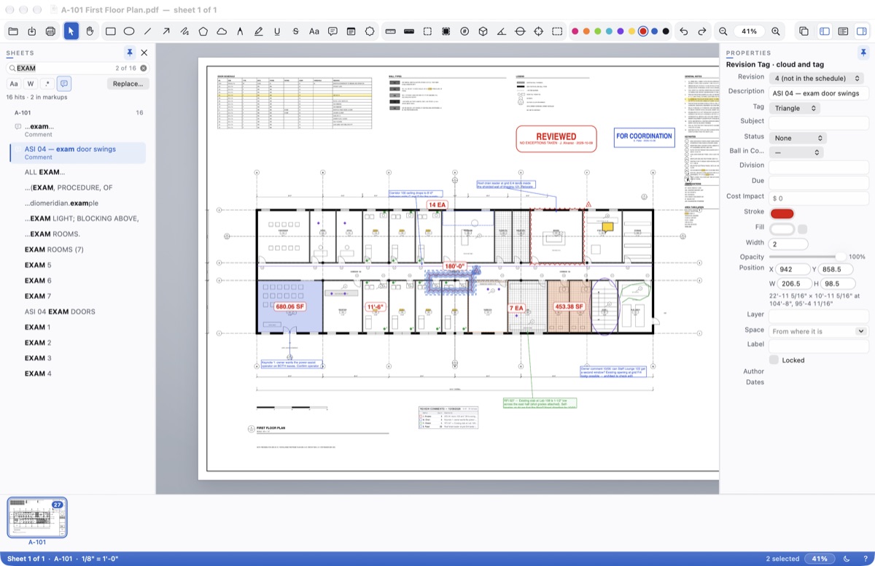The image size is (875, 566).
Task: Toggle case-sensitive search (Aa)
Action: pyautogui.click(x=14, y=84)
